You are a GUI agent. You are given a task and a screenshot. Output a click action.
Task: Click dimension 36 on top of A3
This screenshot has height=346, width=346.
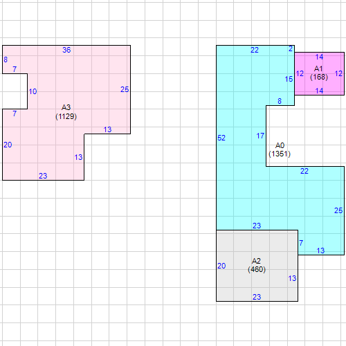(x=66, y=50)
